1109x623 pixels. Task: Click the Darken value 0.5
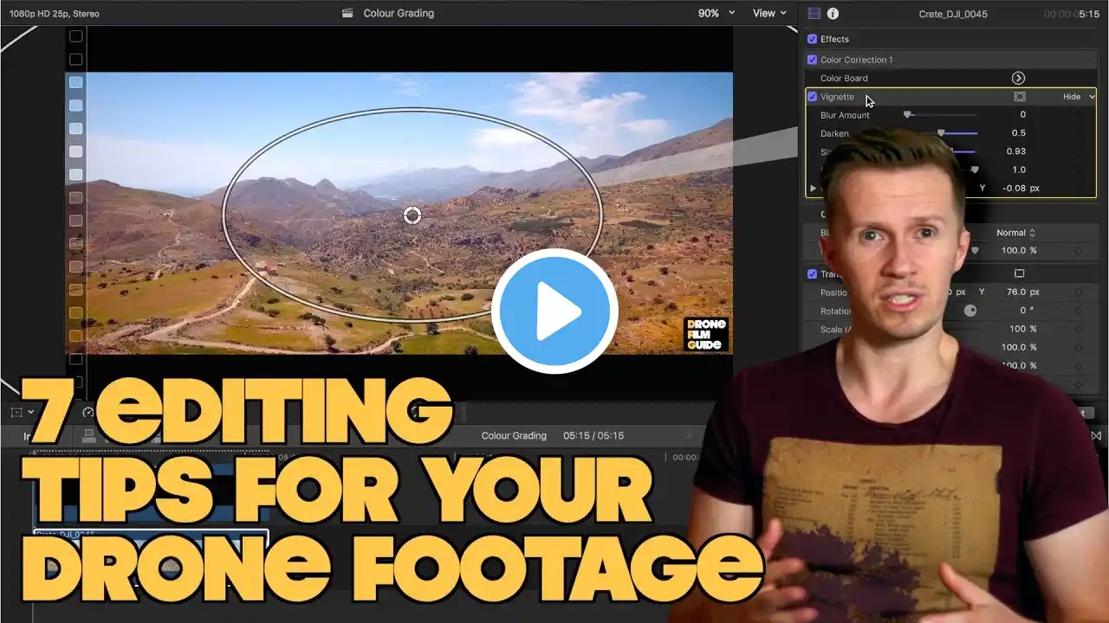pyautogui.click(x=1018, y=133)
